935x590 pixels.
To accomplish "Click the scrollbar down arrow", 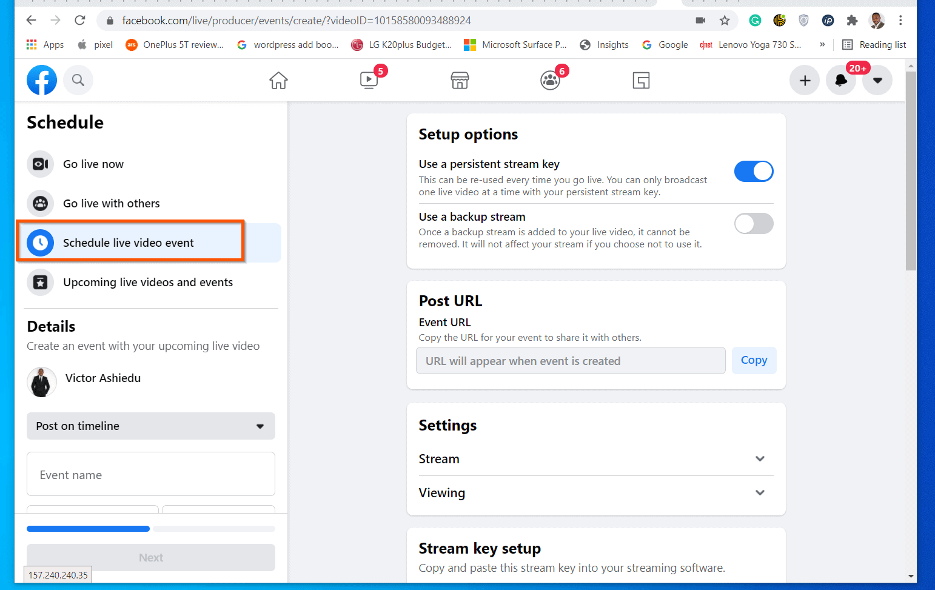I will (x=911, y=576).
